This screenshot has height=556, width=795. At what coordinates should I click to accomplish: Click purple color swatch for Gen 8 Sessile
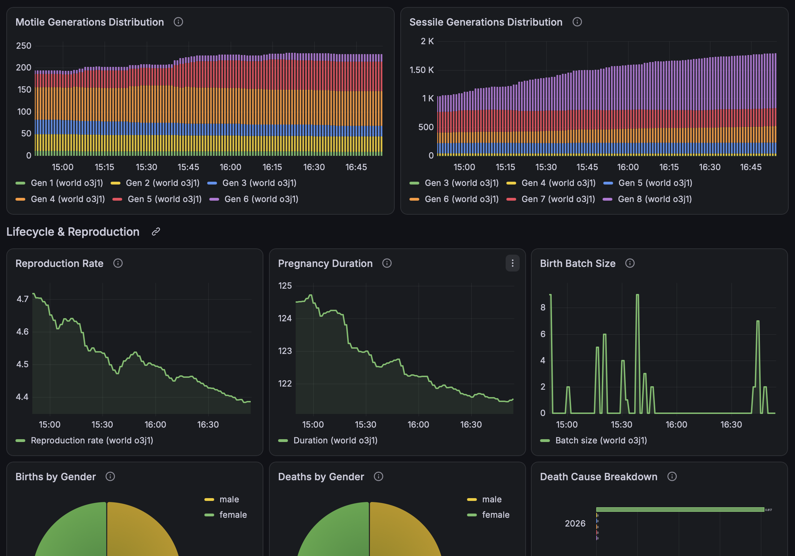[607, 199]
